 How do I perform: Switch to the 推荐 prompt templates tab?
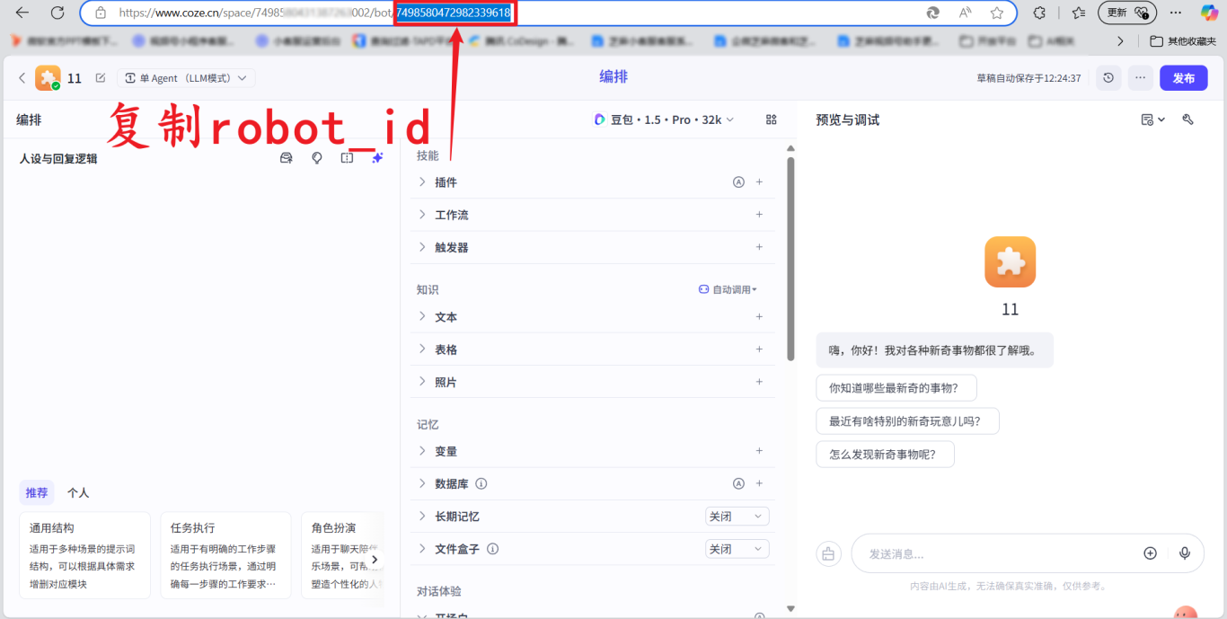[37, 492]
